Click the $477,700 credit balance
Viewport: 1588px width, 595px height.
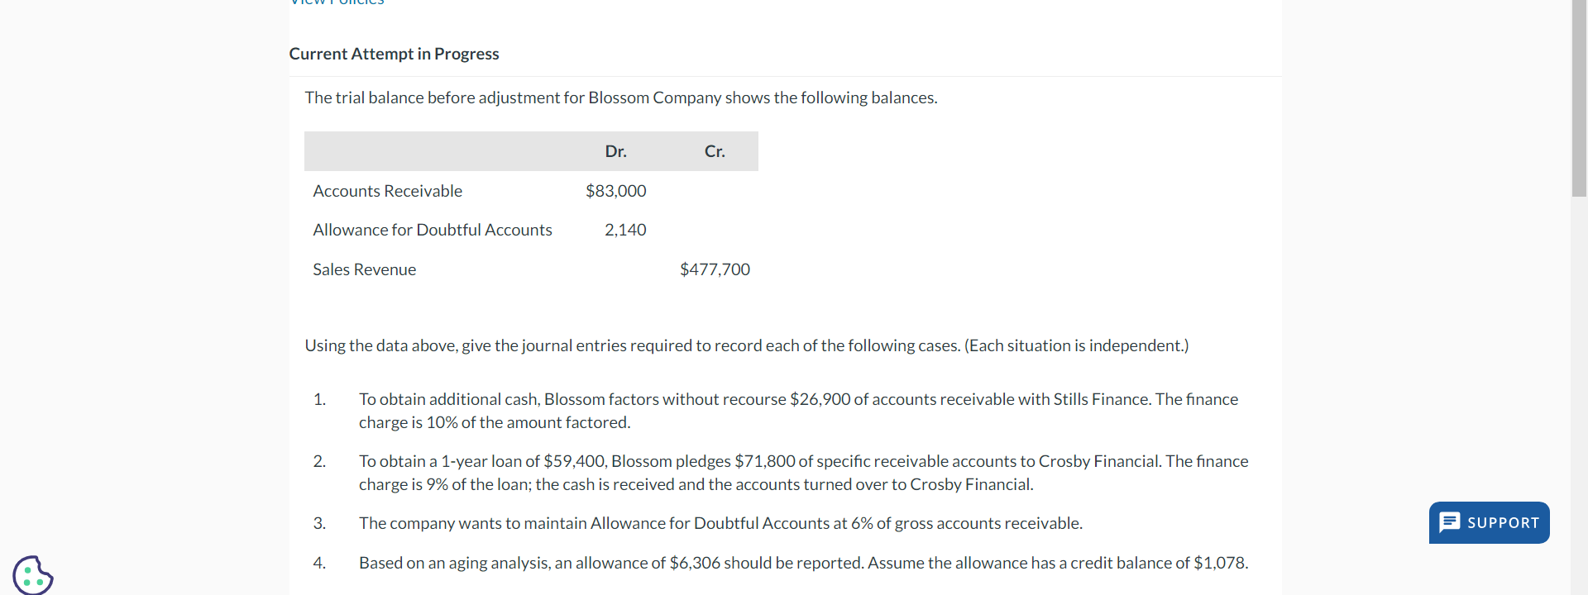coord(714,269)
